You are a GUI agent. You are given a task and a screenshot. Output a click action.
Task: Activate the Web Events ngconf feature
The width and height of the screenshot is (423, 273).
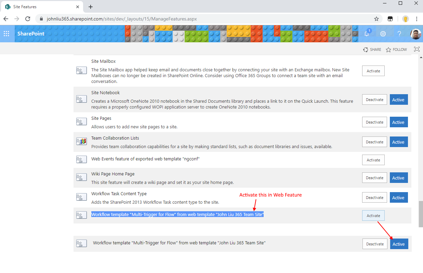coord(373,160)
